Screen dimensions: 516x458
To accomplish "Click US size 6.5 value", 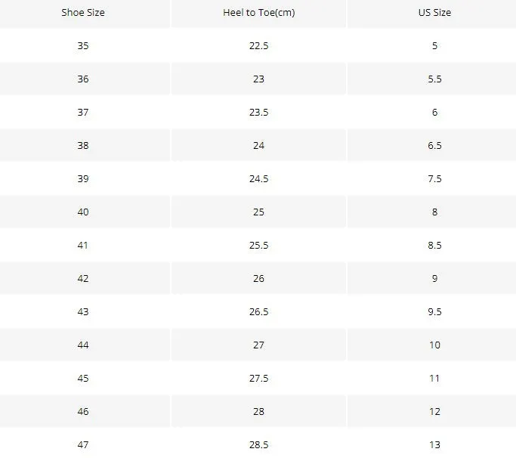I will [x=434, y=145].
